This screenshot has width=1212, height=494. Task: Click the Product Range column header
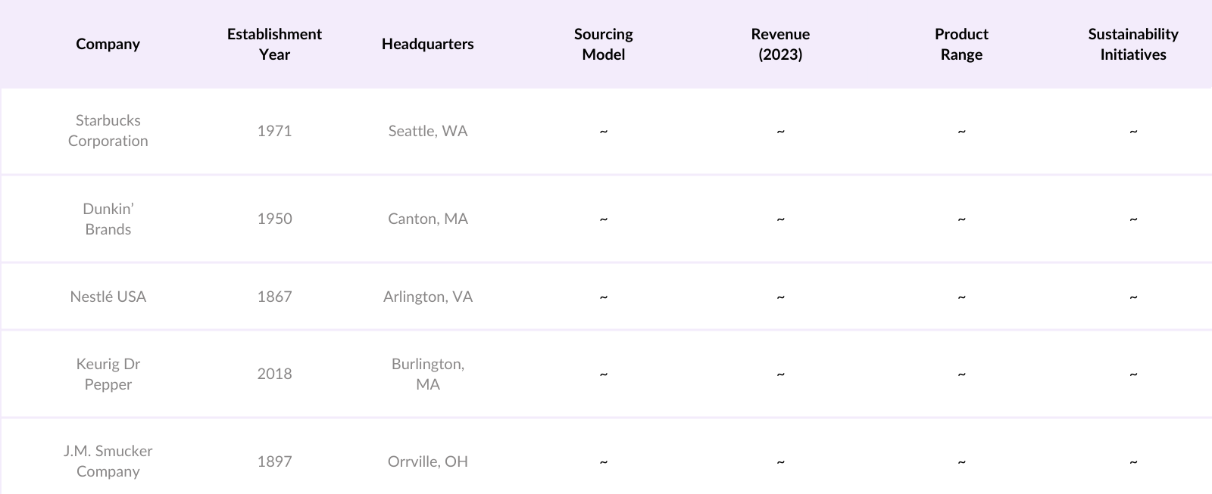(961, 44)
